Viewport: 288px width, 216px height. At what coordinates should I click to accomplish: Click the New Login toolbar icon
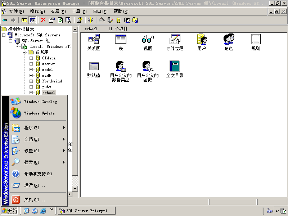[x=127, y=20]
